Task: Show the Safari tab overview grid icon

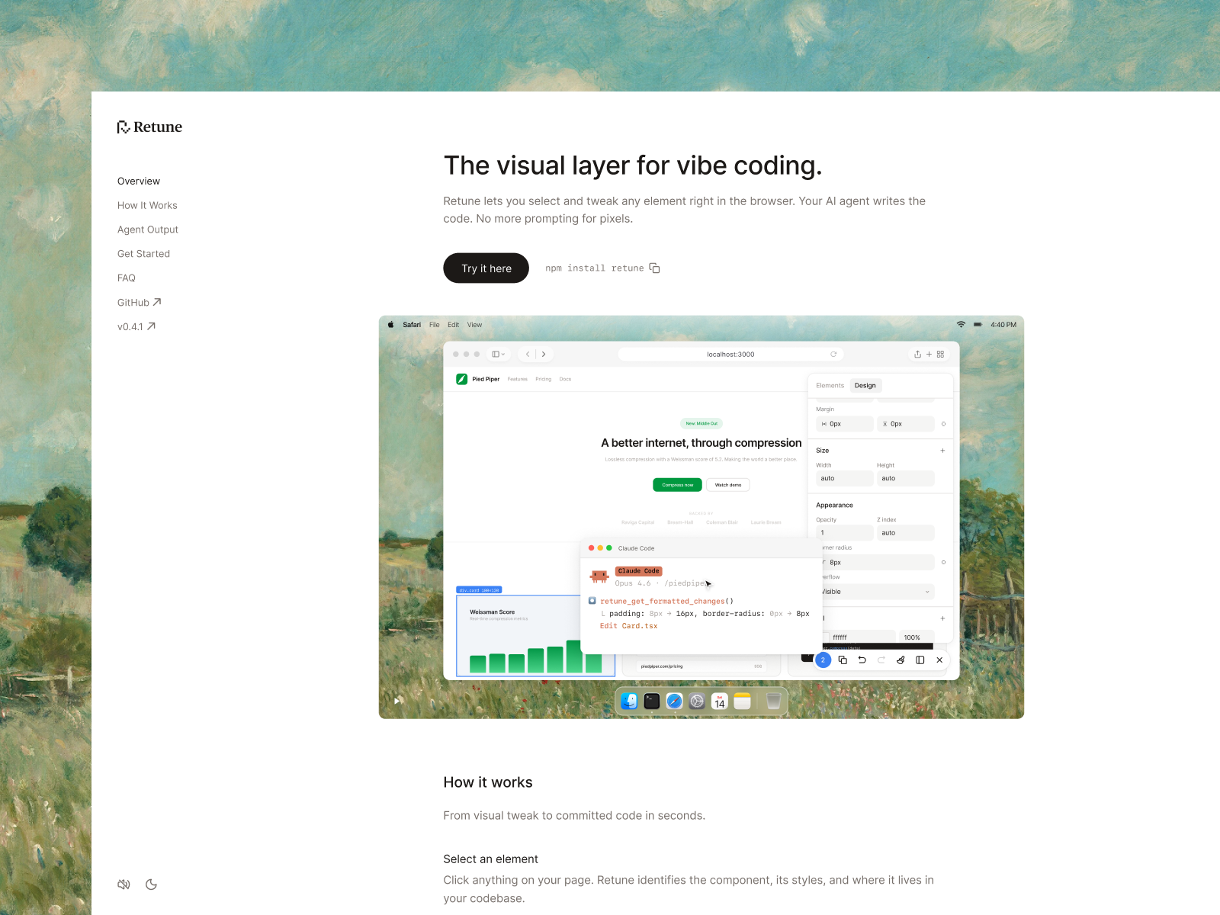Action: click(941, 355)
